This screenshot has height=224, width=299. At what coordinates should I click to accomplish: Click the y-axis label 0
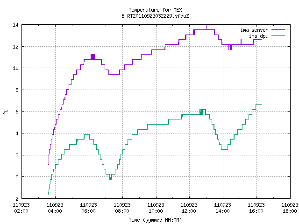pos(17,177)
